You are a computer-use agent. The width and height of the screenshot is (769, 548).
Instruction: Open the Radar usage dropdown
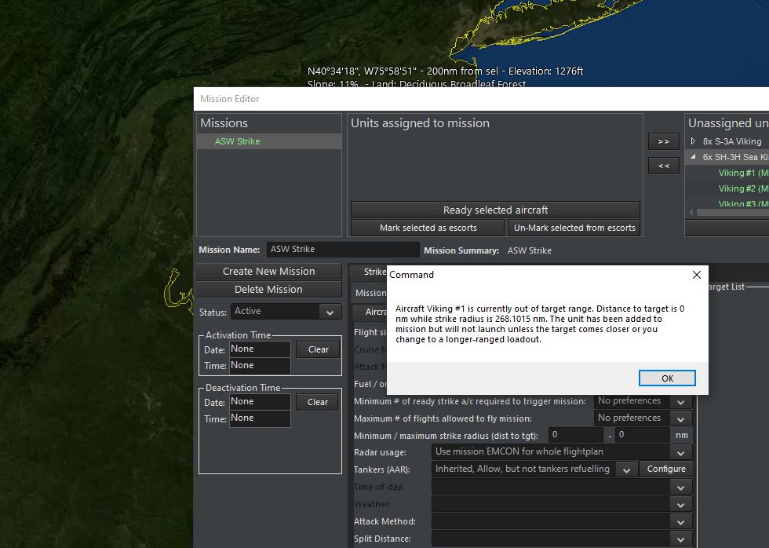pyautogui.click(x=562, y=452)
